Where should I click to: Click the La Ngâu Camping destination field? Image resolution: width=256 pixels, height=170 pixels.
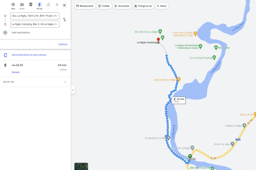35,24
